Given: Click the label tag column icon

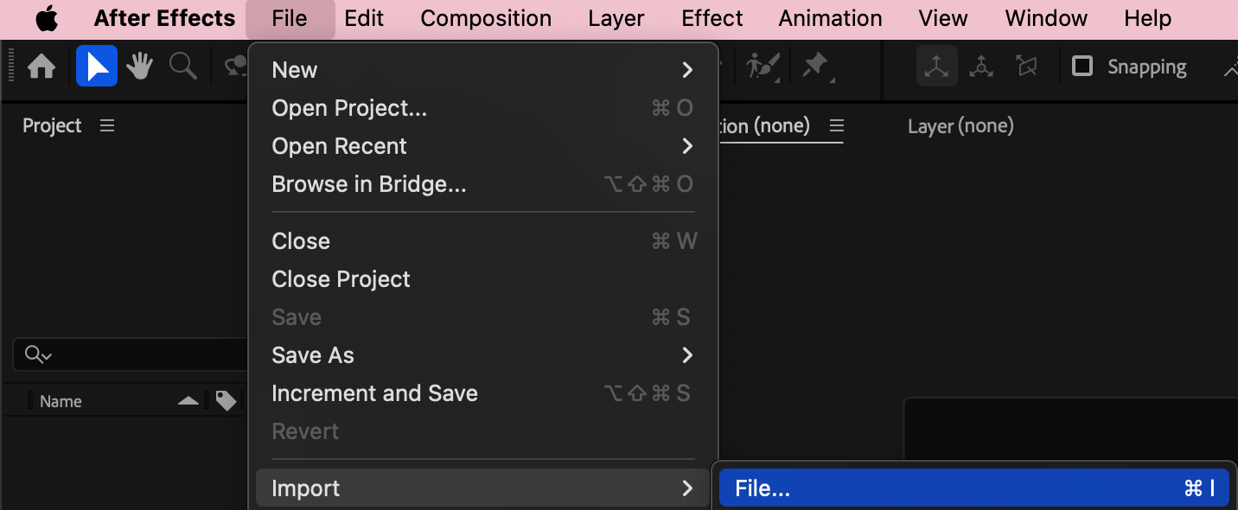Looking at the screenshot, I should pyautogui.click(x=226, y=401).
